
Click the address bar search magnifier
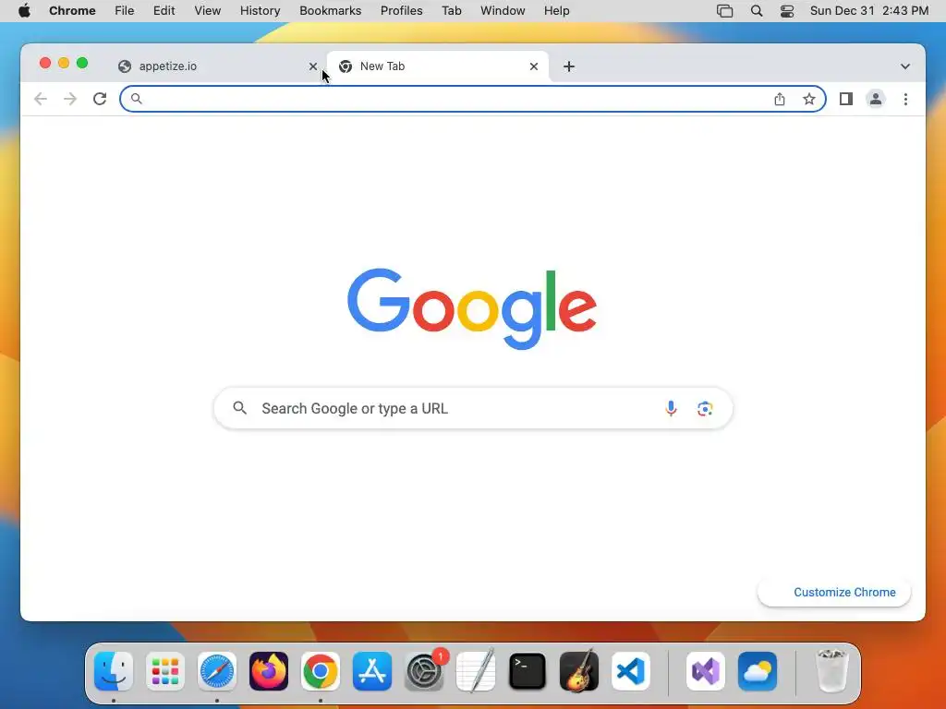[x=137, y=98]
